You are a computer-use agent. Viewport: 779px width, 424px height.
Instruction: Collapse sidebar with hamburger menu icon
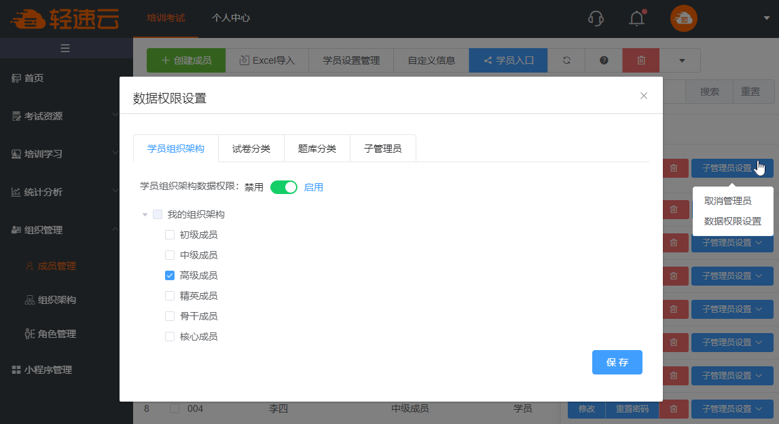66,48
